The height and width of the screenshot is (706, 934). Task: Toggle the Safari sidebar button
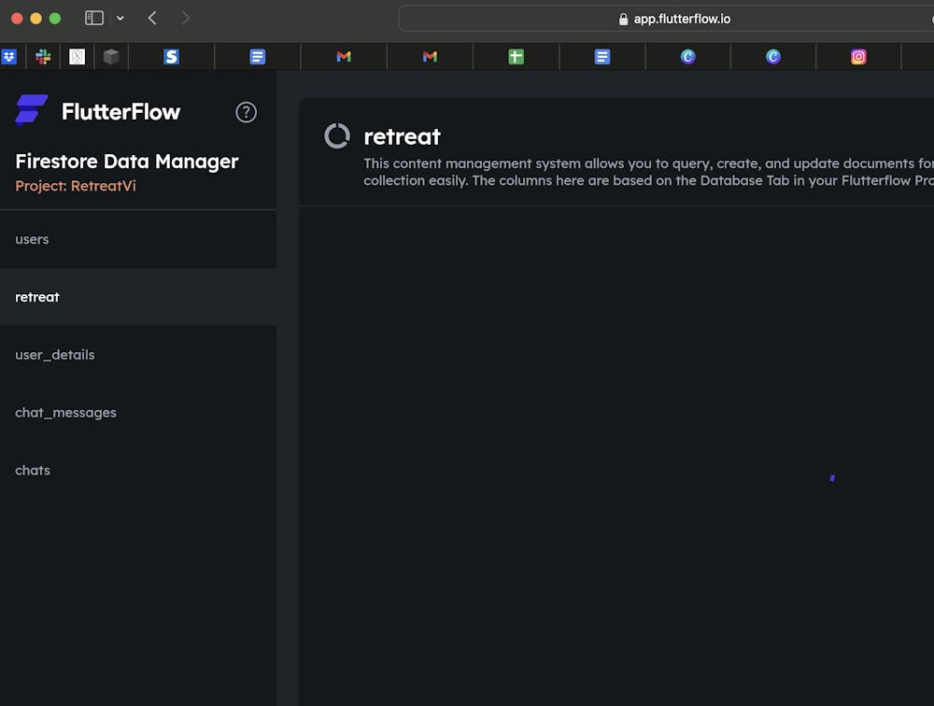(94, 18)
